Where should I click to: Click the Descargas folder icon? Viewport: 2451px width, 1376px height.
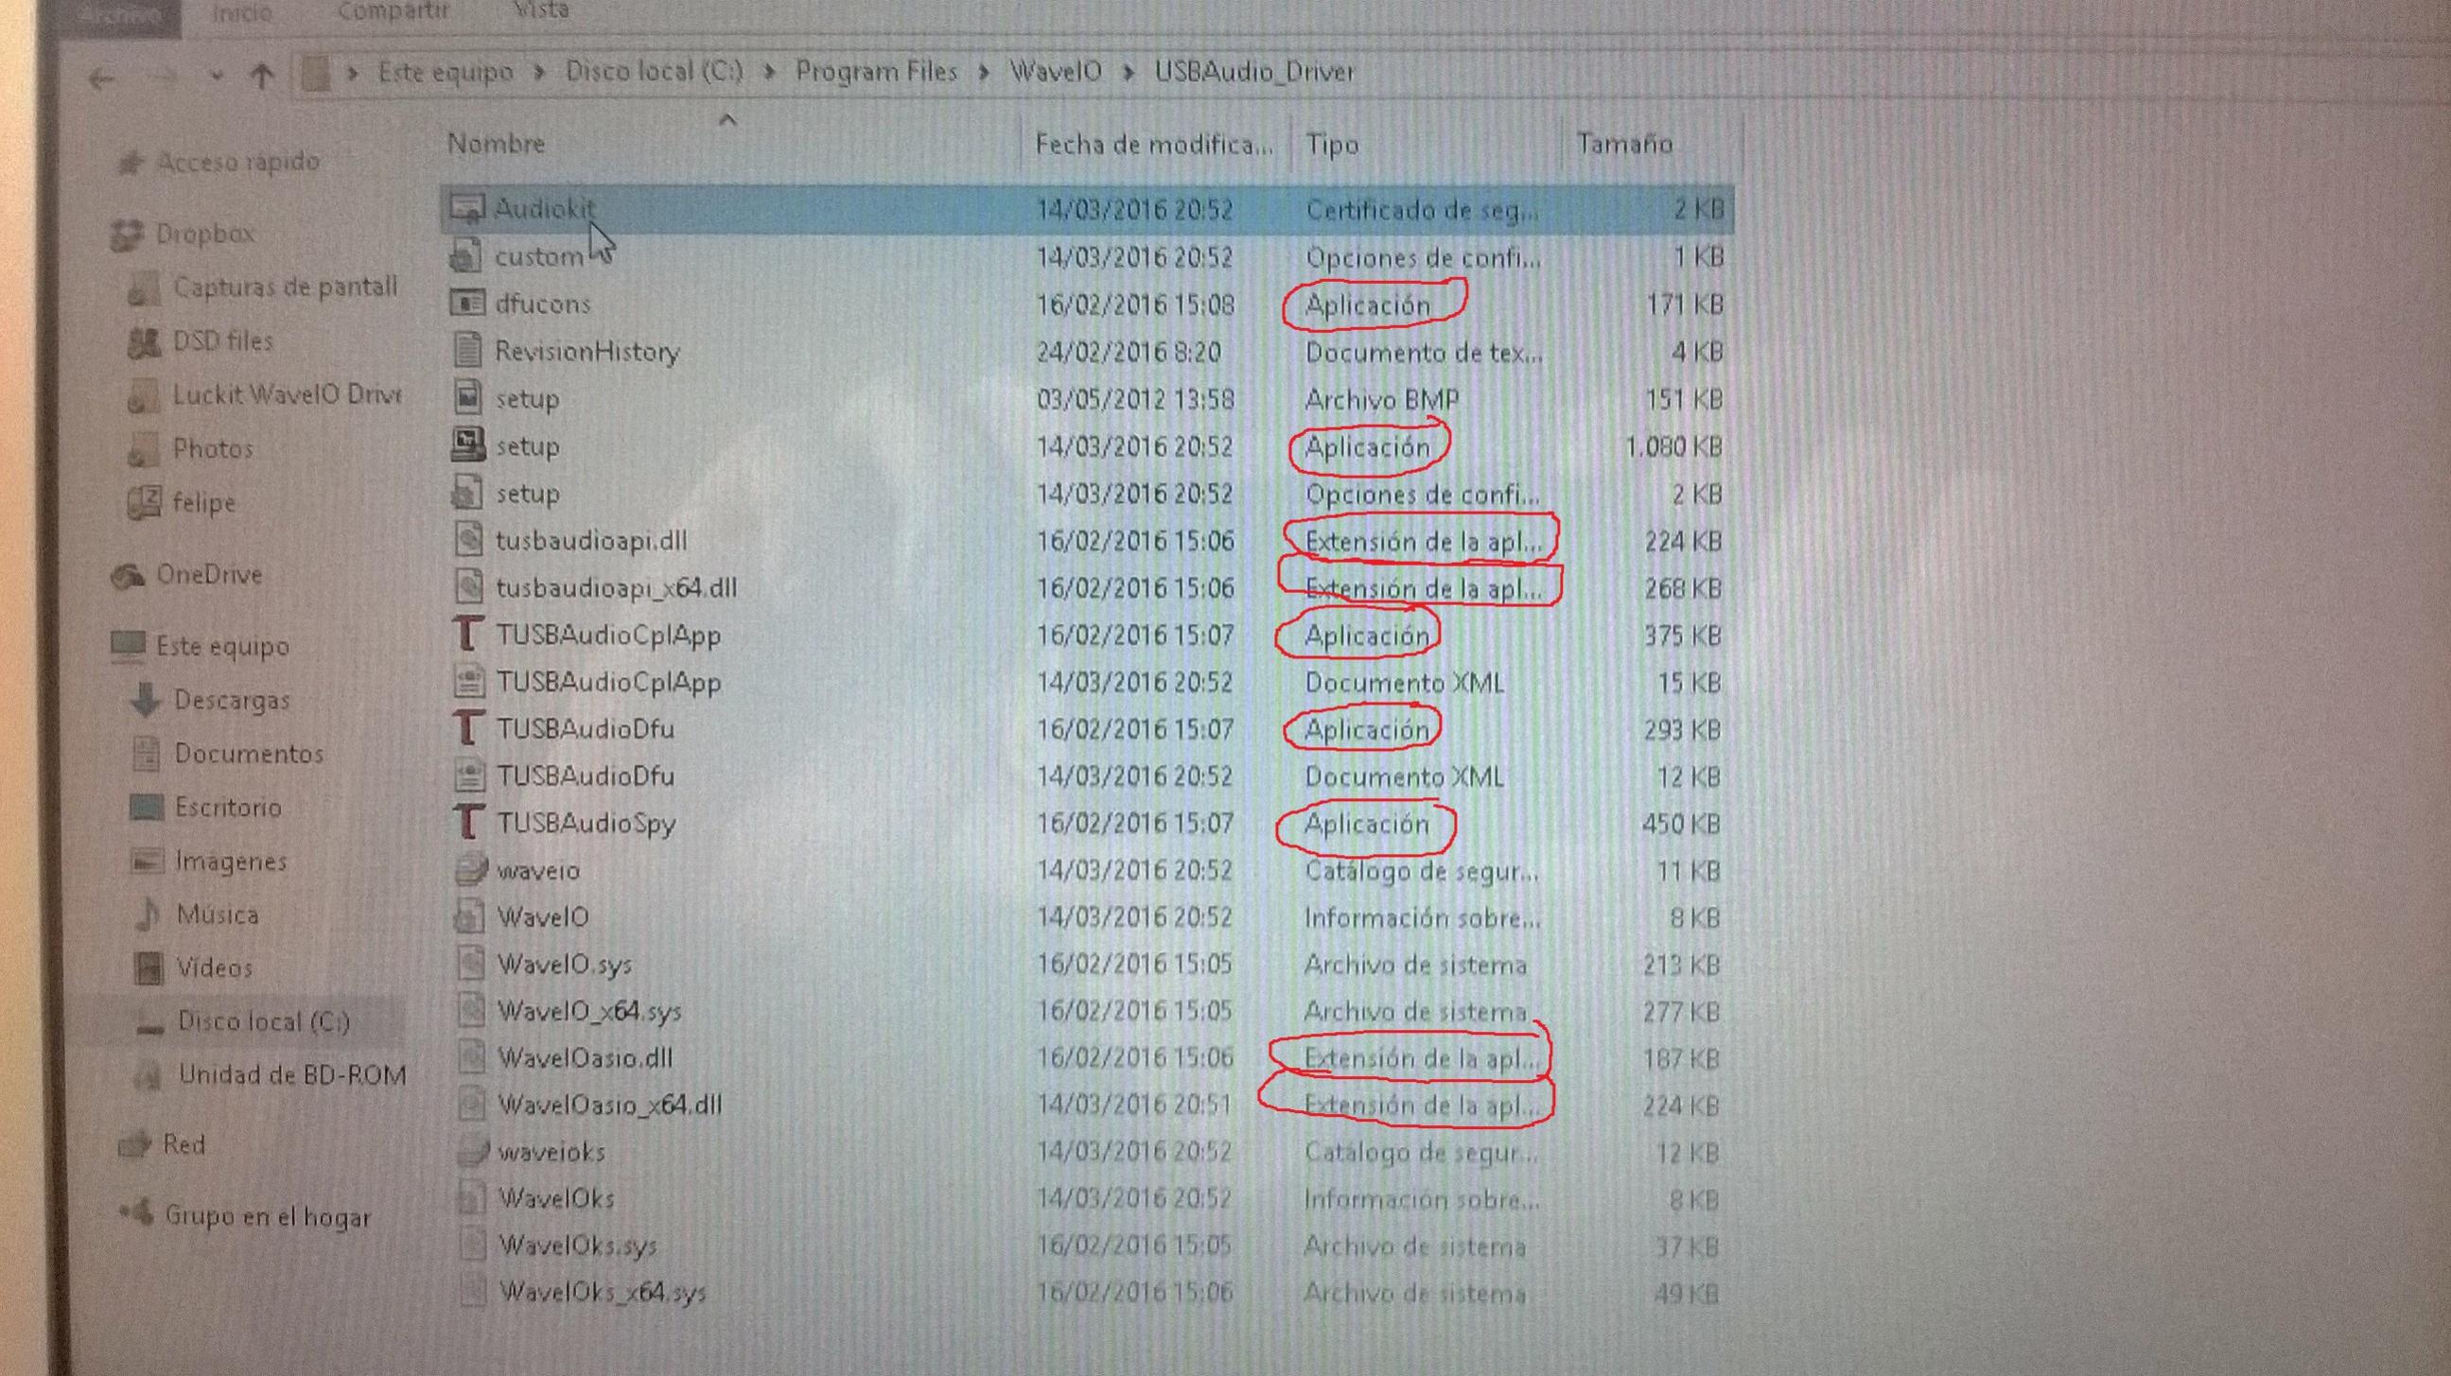coord(146,700)
